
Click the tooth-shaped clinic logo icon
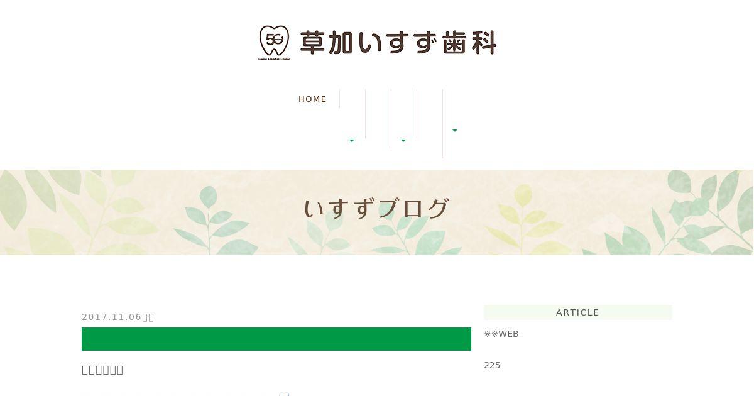[274, 40]
